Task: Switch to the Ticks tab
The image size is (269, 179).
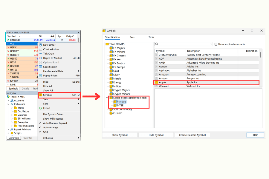Action: (151, 37)
